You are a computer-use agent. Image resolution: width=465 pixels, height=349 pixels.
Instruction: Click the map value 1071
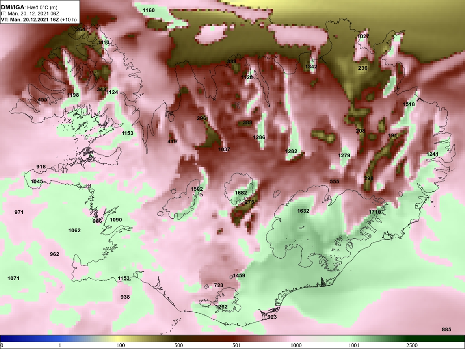[x=13, y=278]
